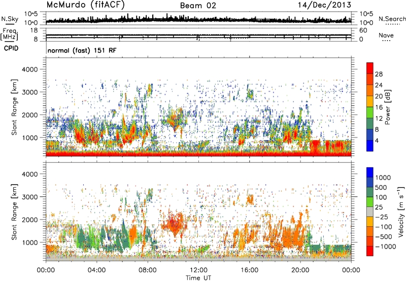Screen dimensions: 406x281
Task: Click "Slant Range [km]" label of the velocity panel
Action: [14, 212]
